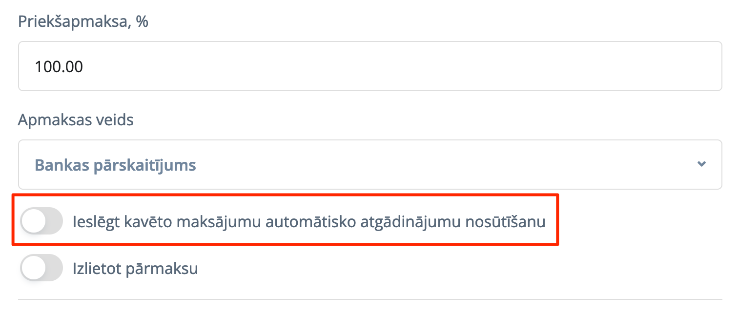Click the Izlietot pārmaksu label text
The height and width of the screenshot is (313, 739).
135,269
